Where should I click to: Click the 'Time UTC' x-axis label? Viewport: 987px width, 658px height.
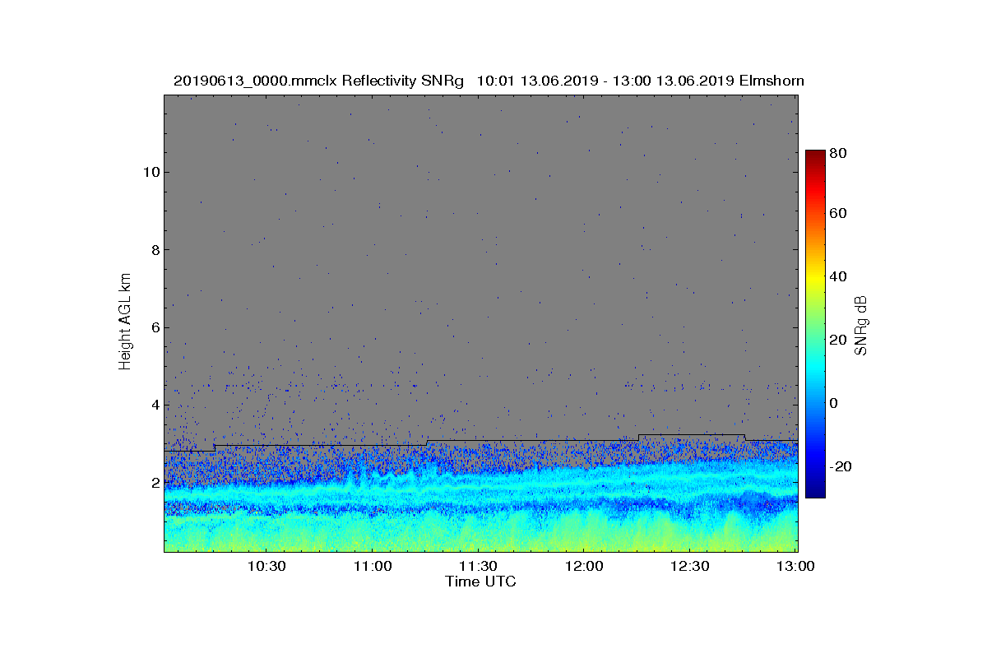[481, 582]
